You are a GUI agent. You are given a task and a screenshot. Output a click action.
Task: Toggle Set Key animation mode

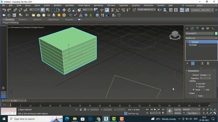click(178, 113)
